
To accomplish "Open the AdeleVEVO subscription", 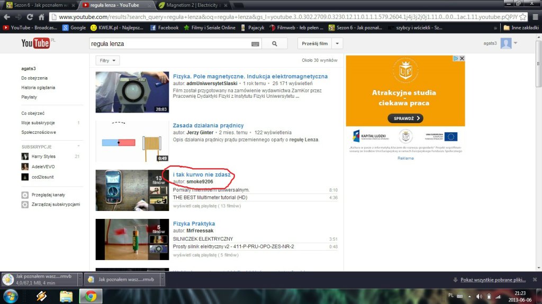I will click(43, 167).
